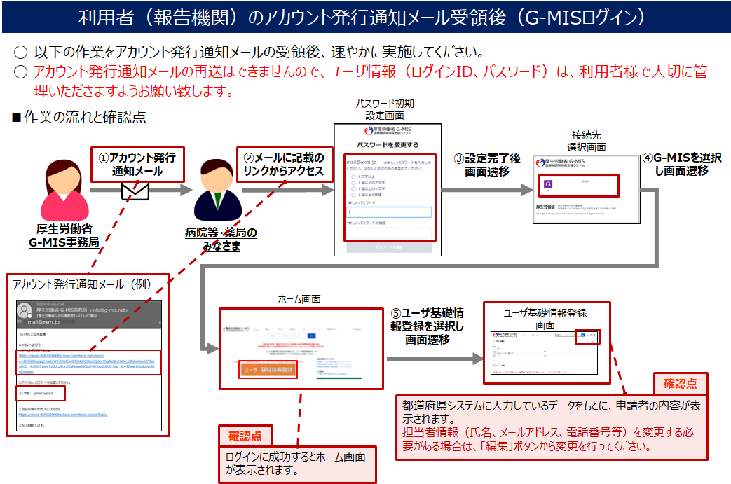Select the 1個以上の大文字 radio button
This screenshot has height=484, width=731.
pyautogui.click(x=353, y=184)
